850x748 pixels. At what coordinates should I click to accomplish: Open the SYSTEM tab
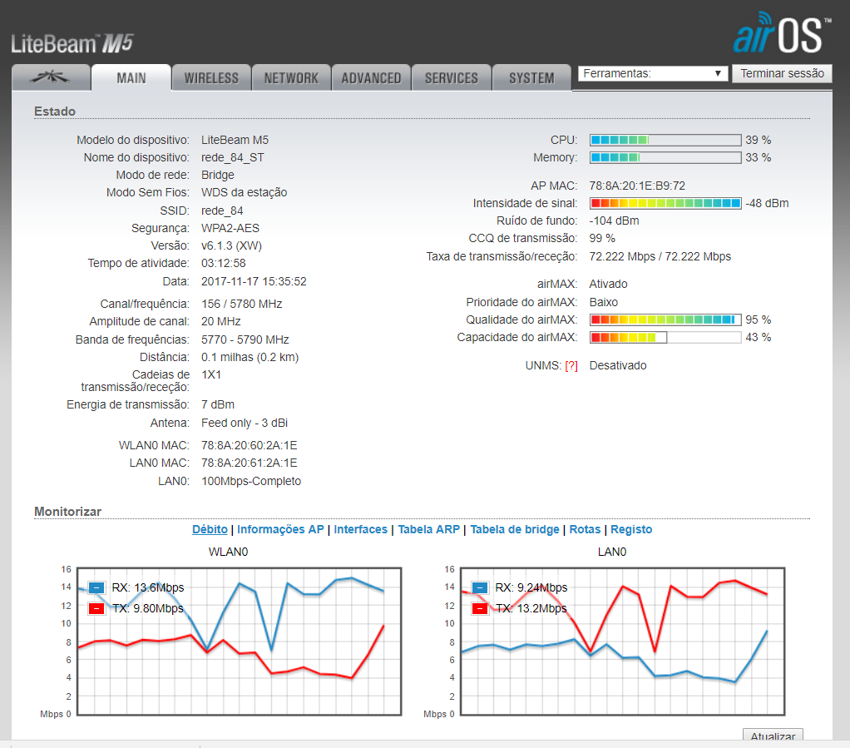[531, 77]
